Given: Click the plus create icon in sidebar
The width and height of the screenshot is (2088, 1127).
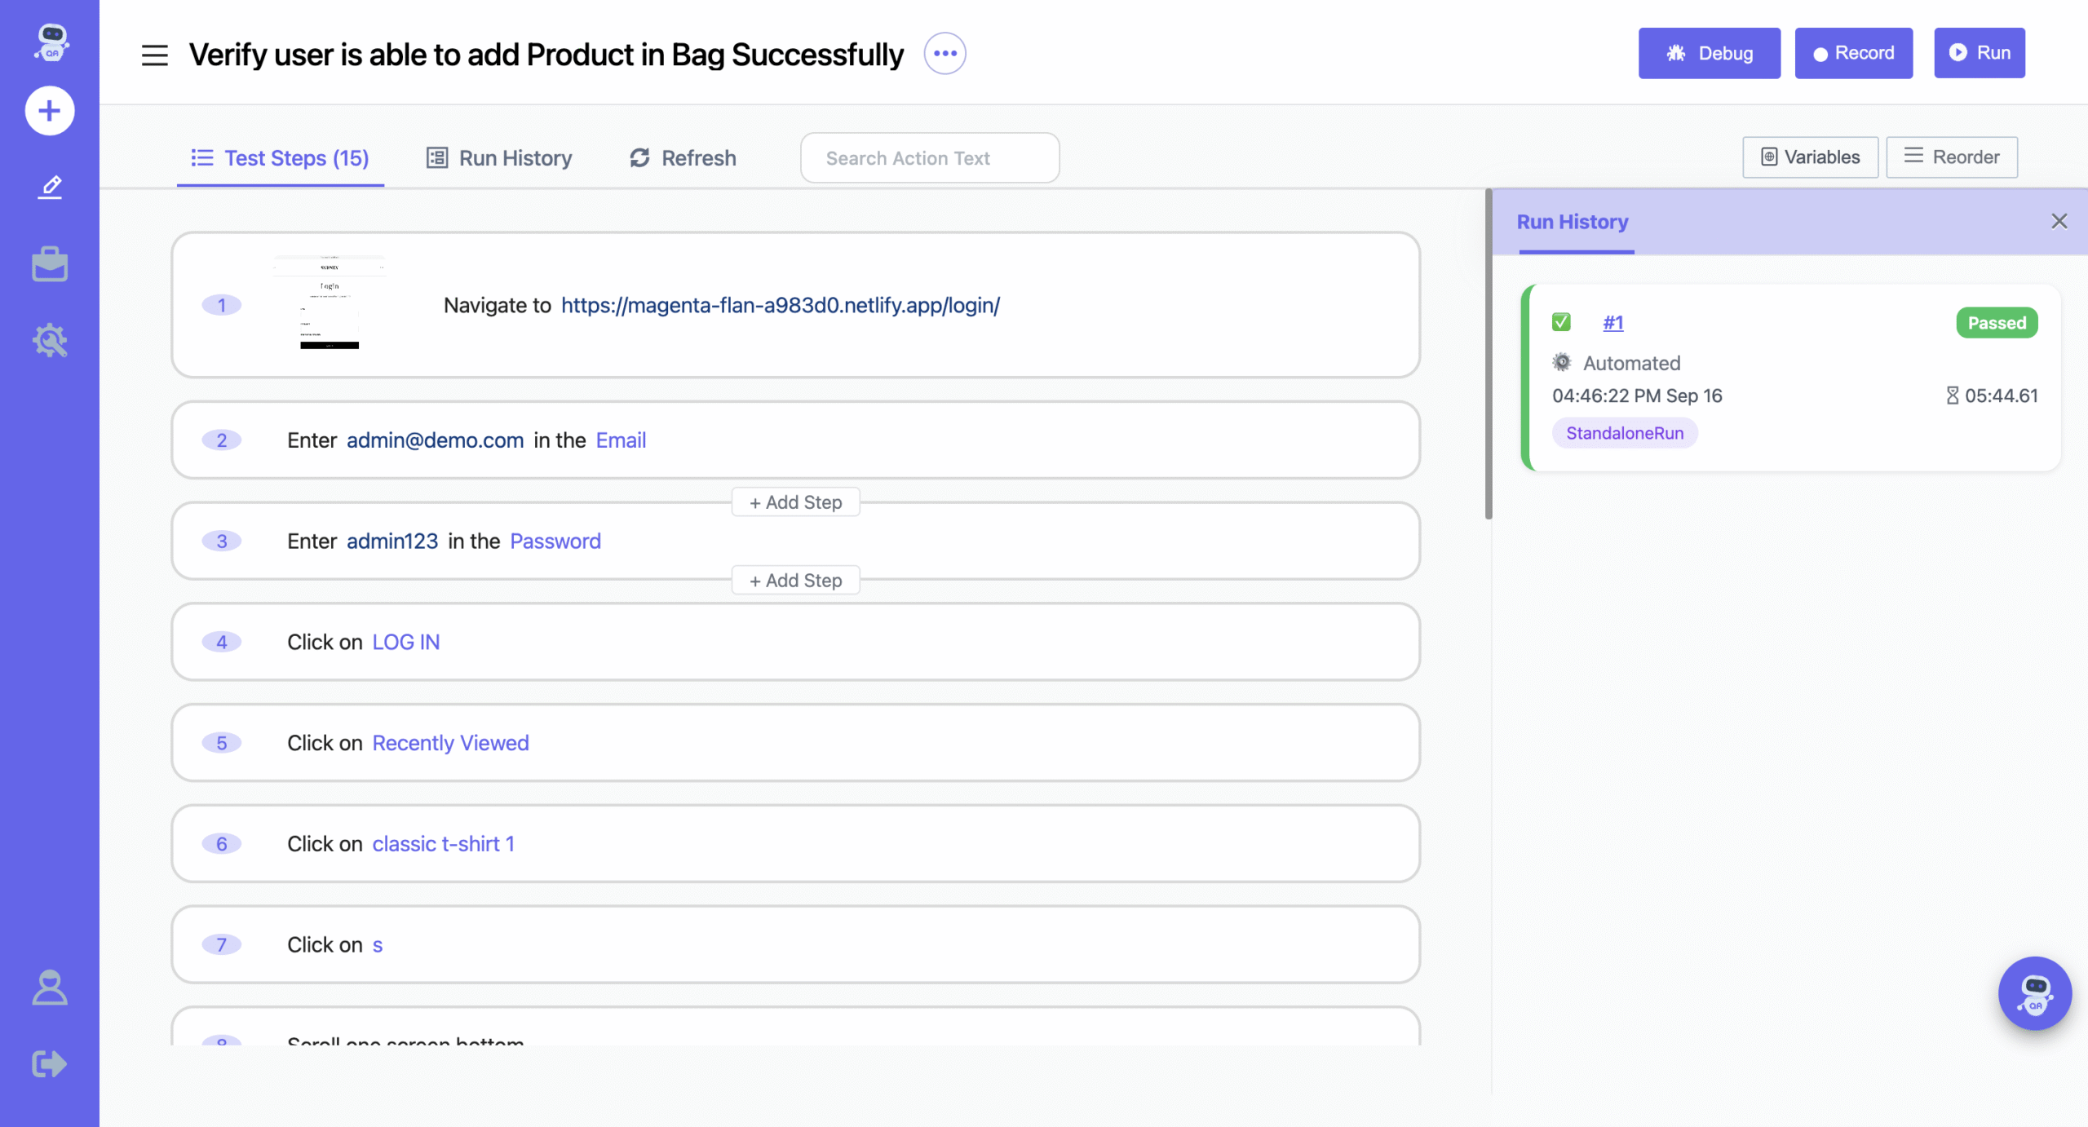Looking at the screenshot, I should 50,111.
